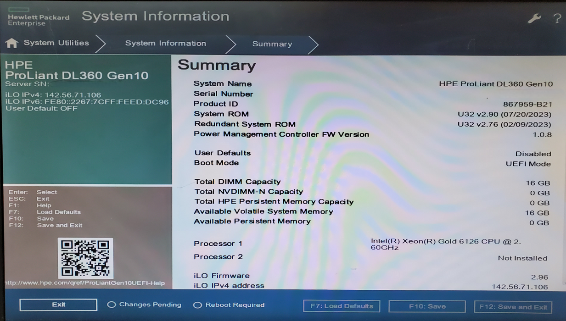Click sidebar iLO IPv4: 142.56.71.106 line
Viewport: 566px width, 321px height.
(53, 95)
